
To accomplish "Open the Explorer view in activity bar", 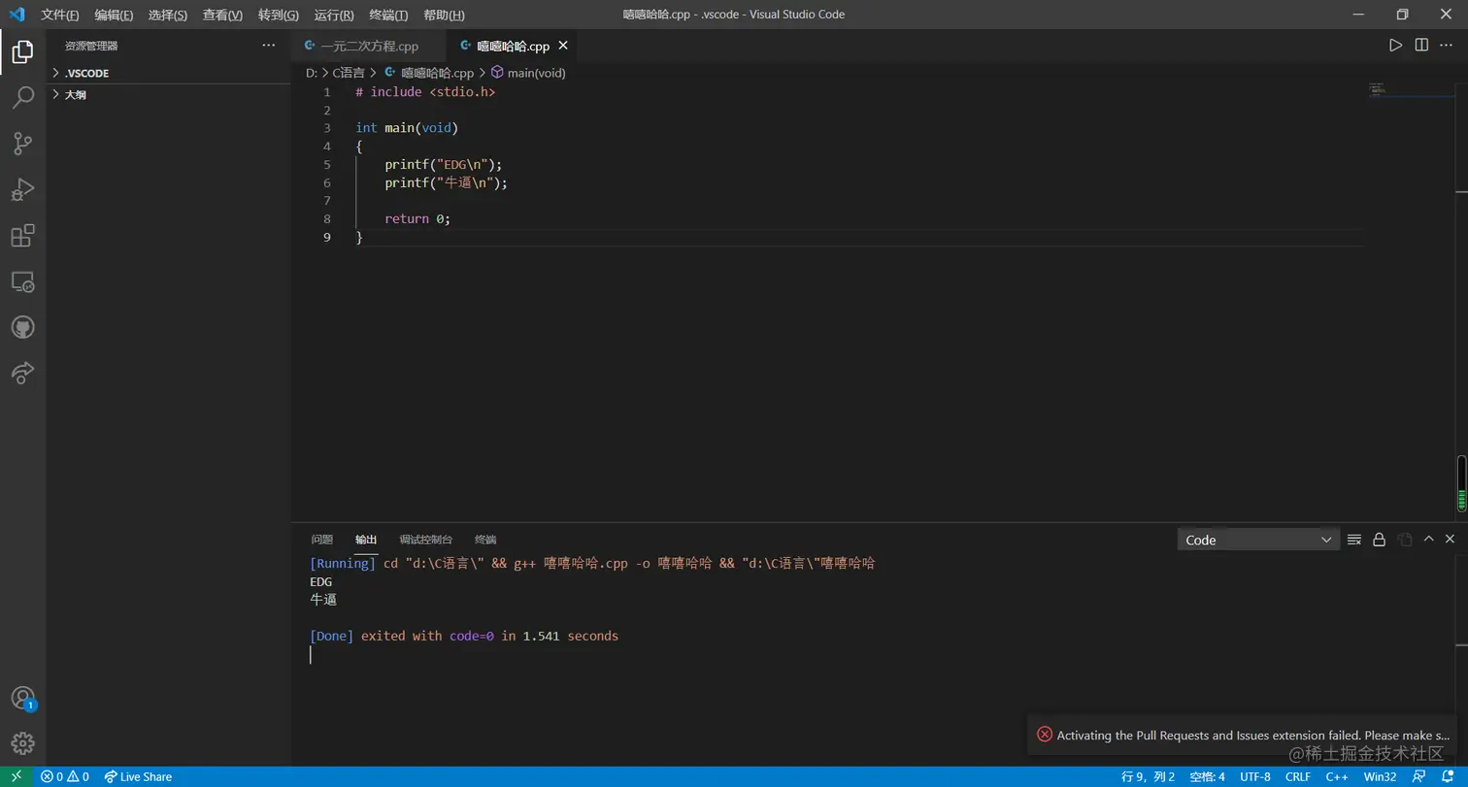I will 22,51.
